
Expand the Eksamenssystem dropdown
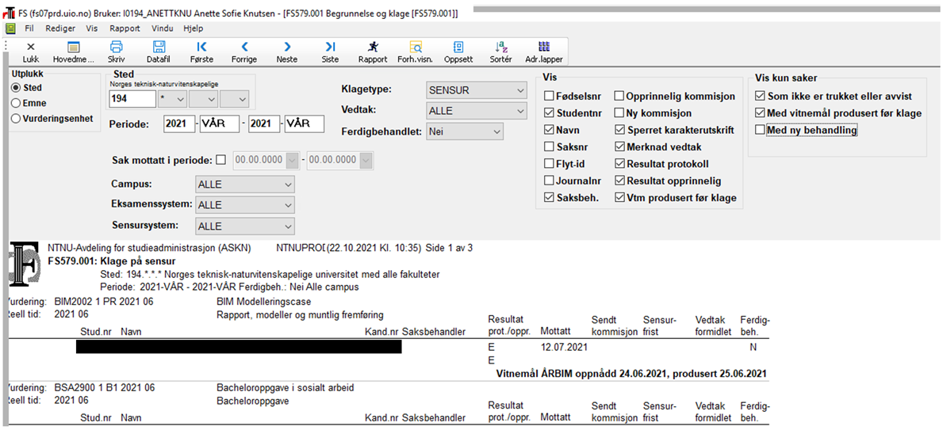pyautogui.click(x=245, y=205)
